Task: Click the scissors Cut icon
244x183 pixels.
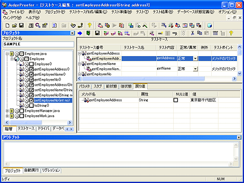Action: (x=192, y=33)
